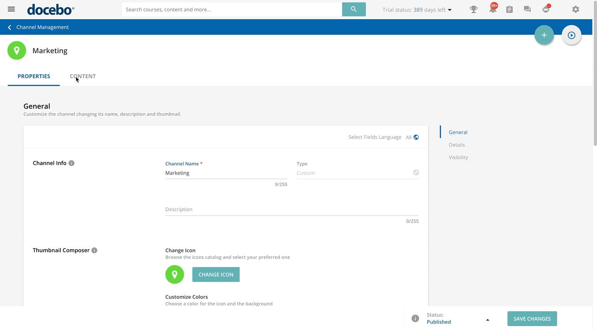Click the SAVE CHANGES button
The width and height of the screenshot is (597, 330).
click(532, 319)
